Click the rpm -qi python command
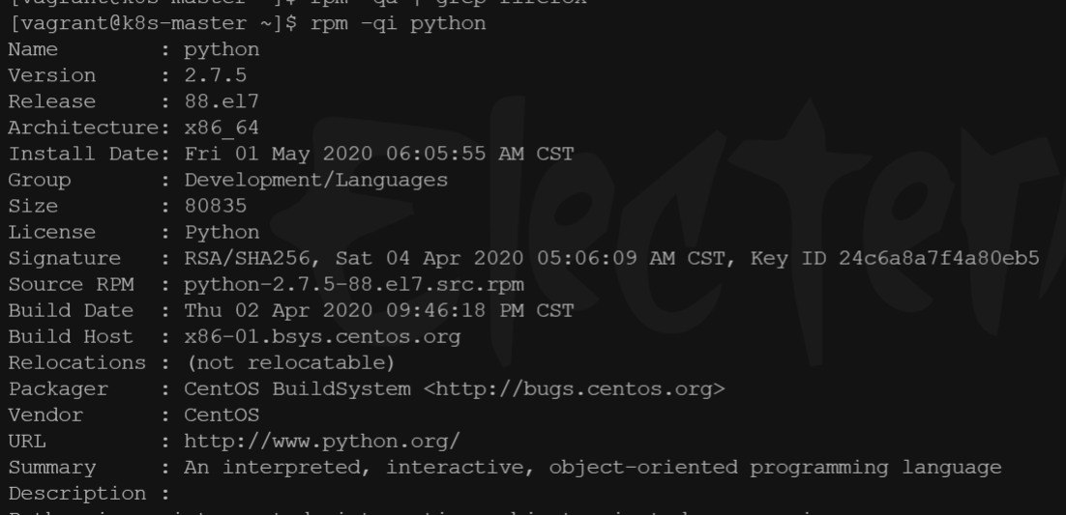Image resolution: width=1066 pixels, height=515 pixels. (x=399, y=24)
